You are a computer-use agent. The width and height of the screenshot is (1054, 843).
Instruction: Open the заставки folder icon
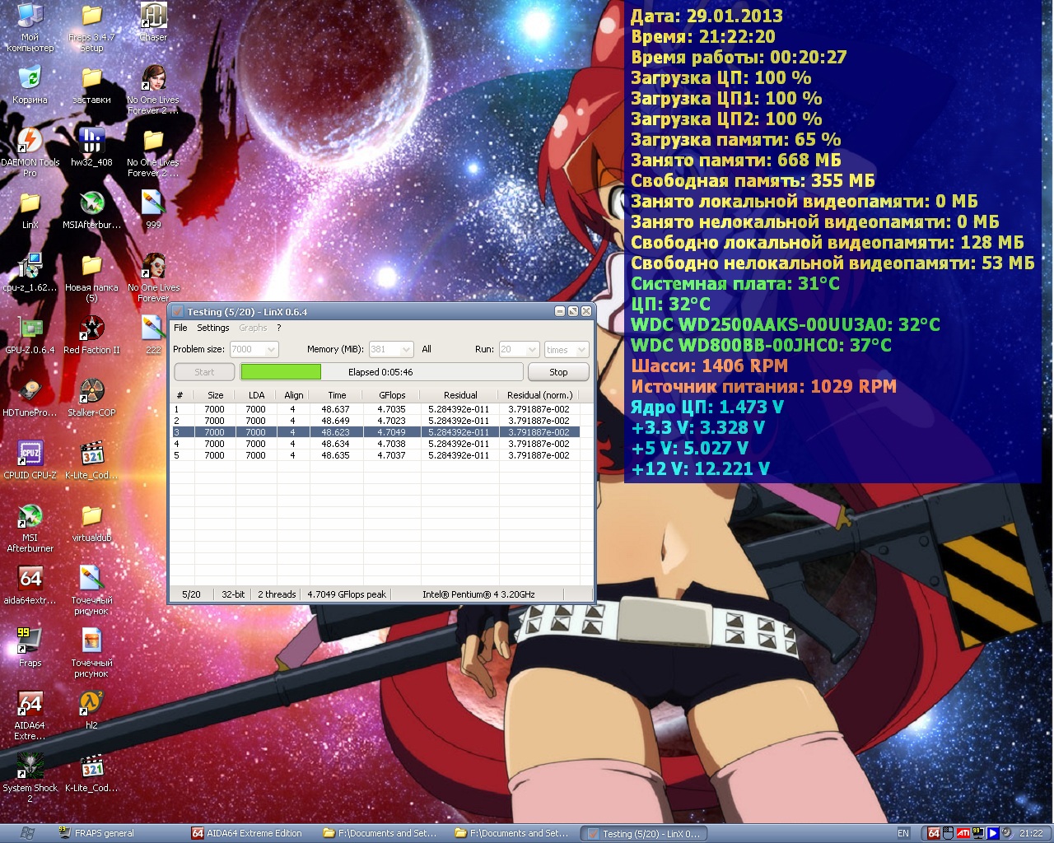[91, 85]
